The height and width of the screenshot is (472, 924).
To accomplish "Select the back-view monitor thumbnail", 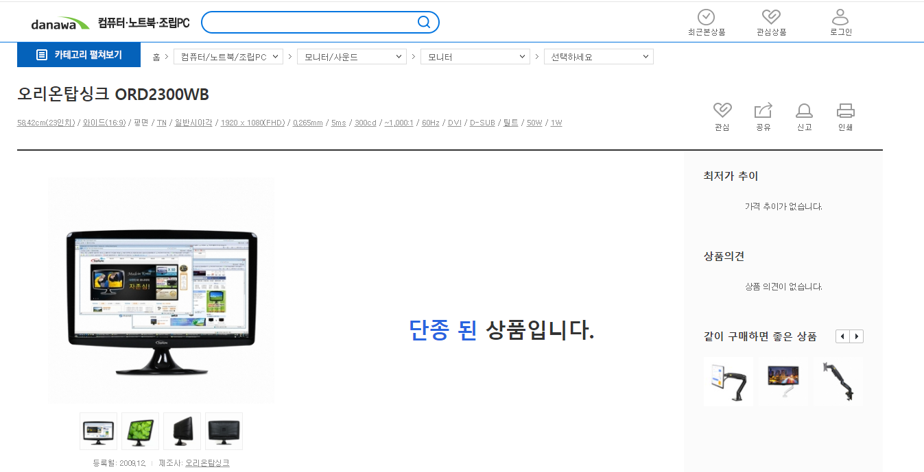I will point(224,431).
